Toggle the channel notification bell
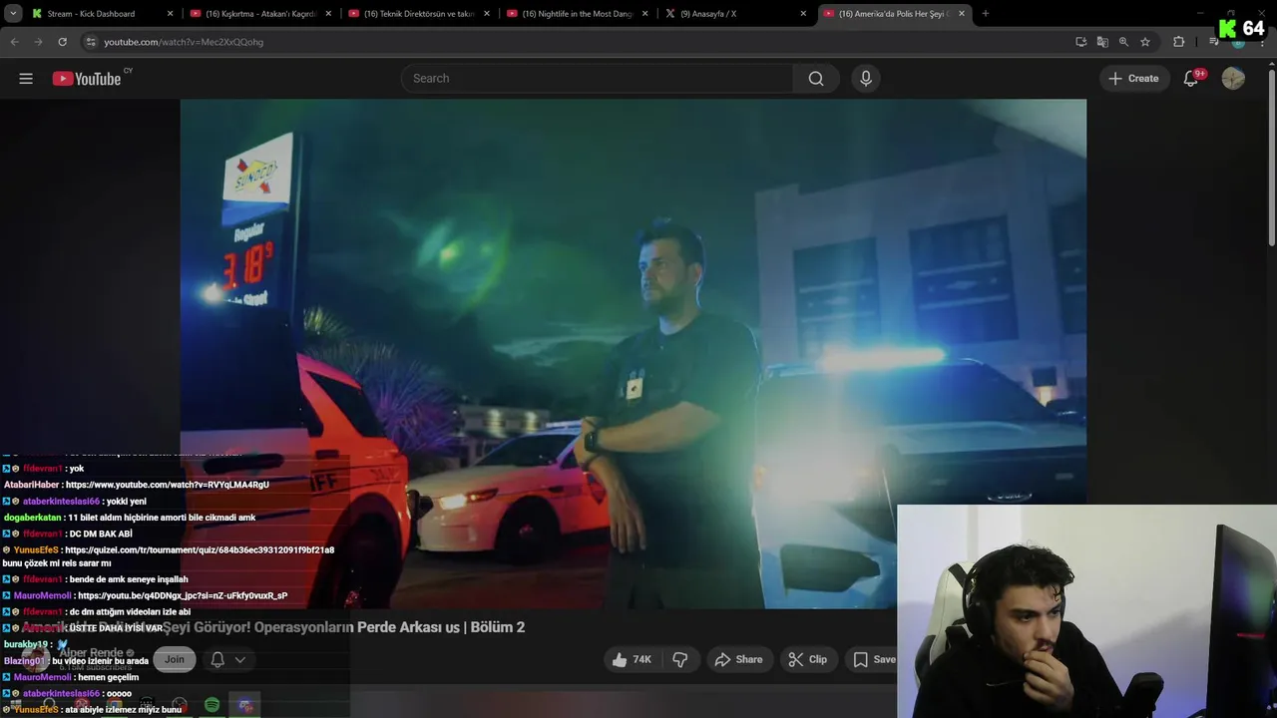 point(217,659)
